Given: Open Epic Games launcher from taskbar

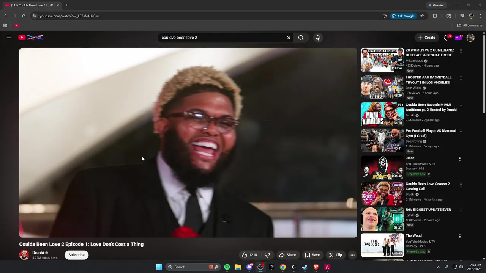Looking at the screenshot, I should coord(271,267).
